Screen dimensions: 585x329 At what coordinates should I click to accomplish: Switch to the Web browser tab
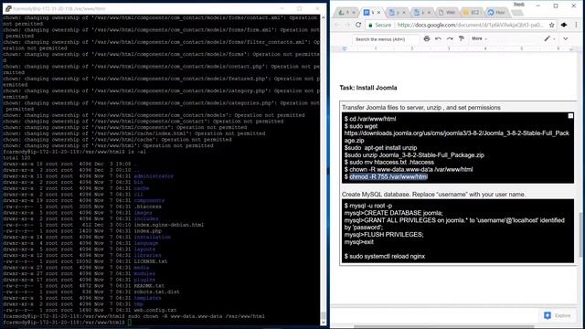tap(447, 12)
